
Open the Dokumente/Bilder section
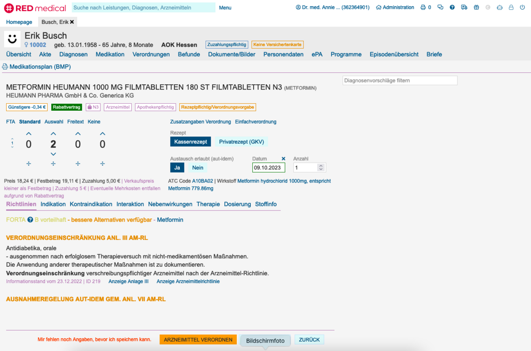[232, 55]
